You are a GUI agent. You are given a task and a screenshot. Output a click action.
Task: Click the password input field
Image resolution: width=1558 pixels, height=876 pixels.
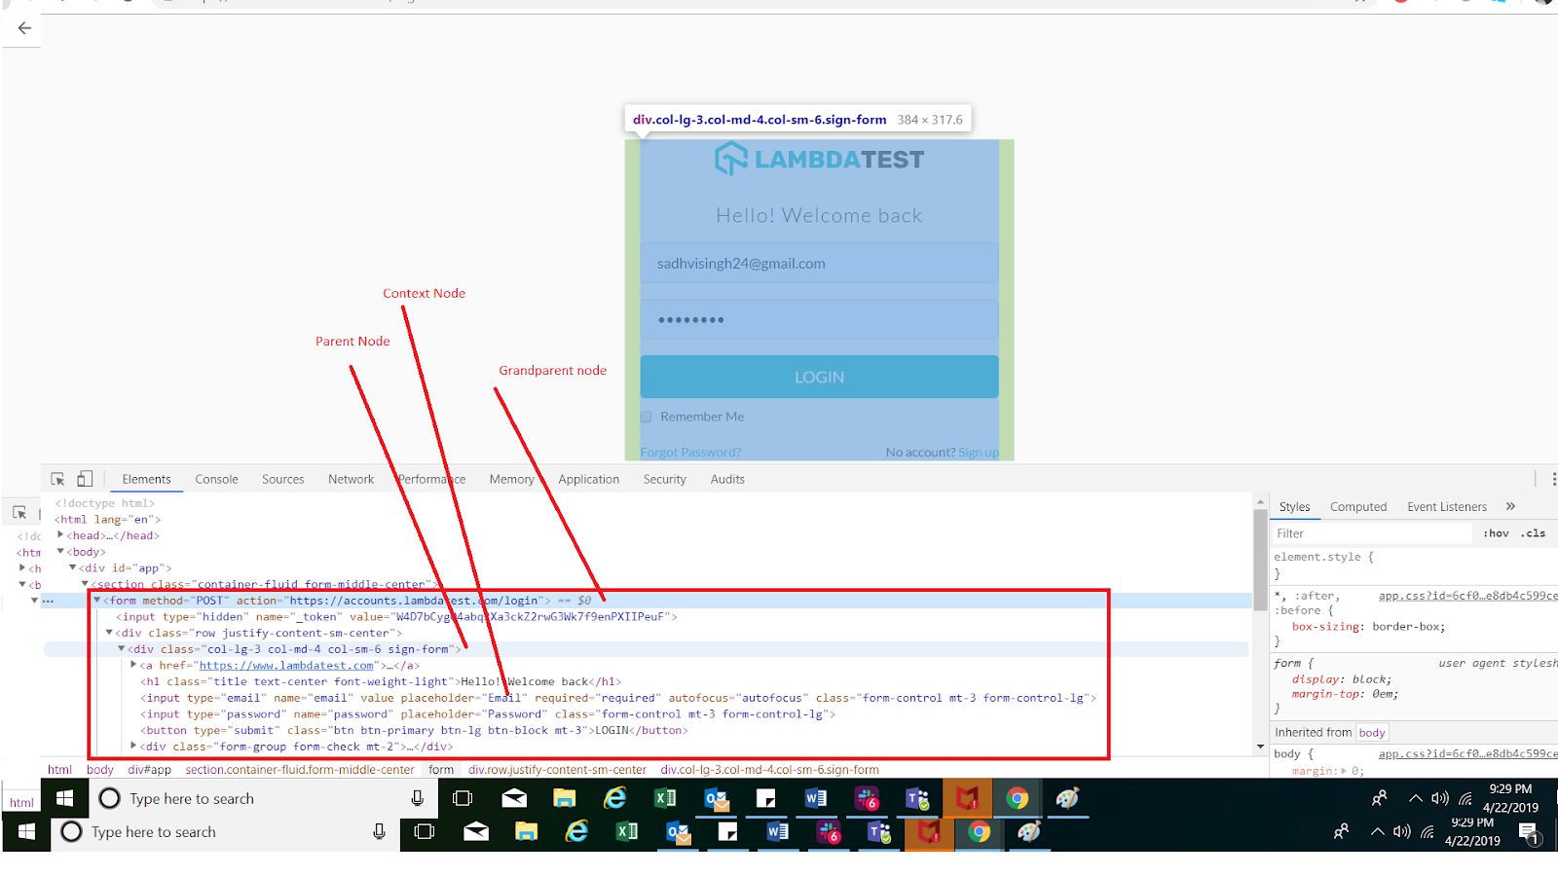[x=819, y=319]
